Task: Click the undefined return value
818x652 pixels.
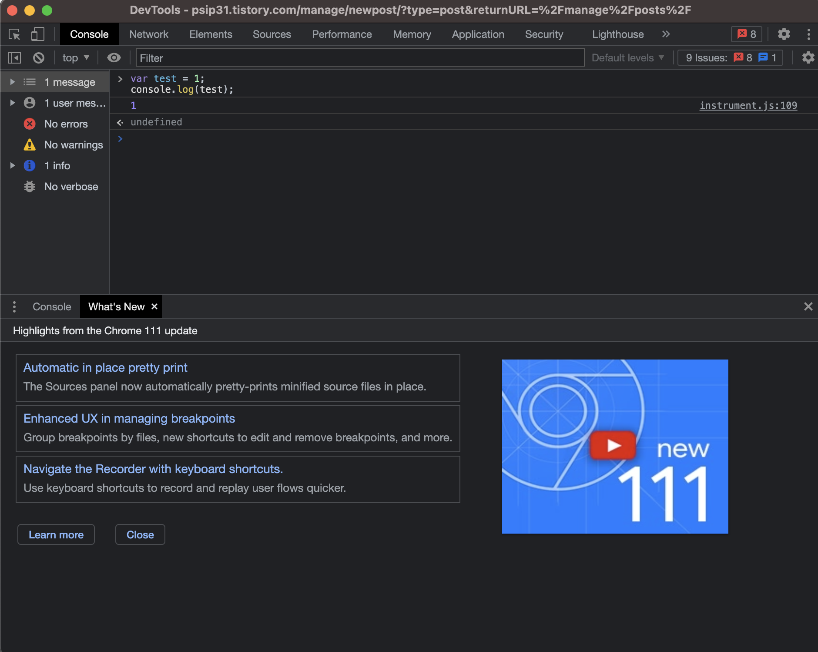Action: click(156, 122)
